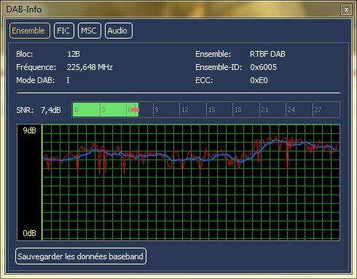357x279 pixels.
Task: Click the 27 mark on SNR scale
Action: pos(318,110)
